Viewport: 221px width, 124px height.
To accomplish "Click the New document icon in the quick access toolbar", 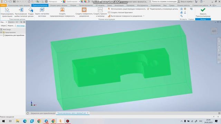I will tap(6, 1).
